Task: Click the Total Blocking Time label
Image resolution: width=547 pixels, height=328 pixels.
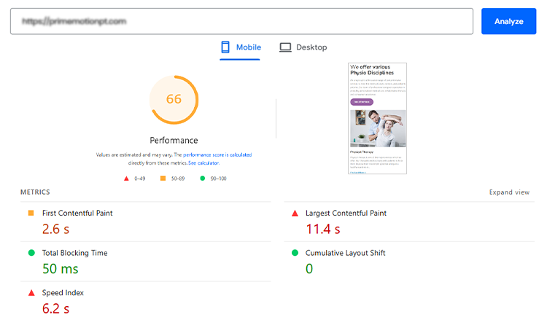Action: coord(74,253)
